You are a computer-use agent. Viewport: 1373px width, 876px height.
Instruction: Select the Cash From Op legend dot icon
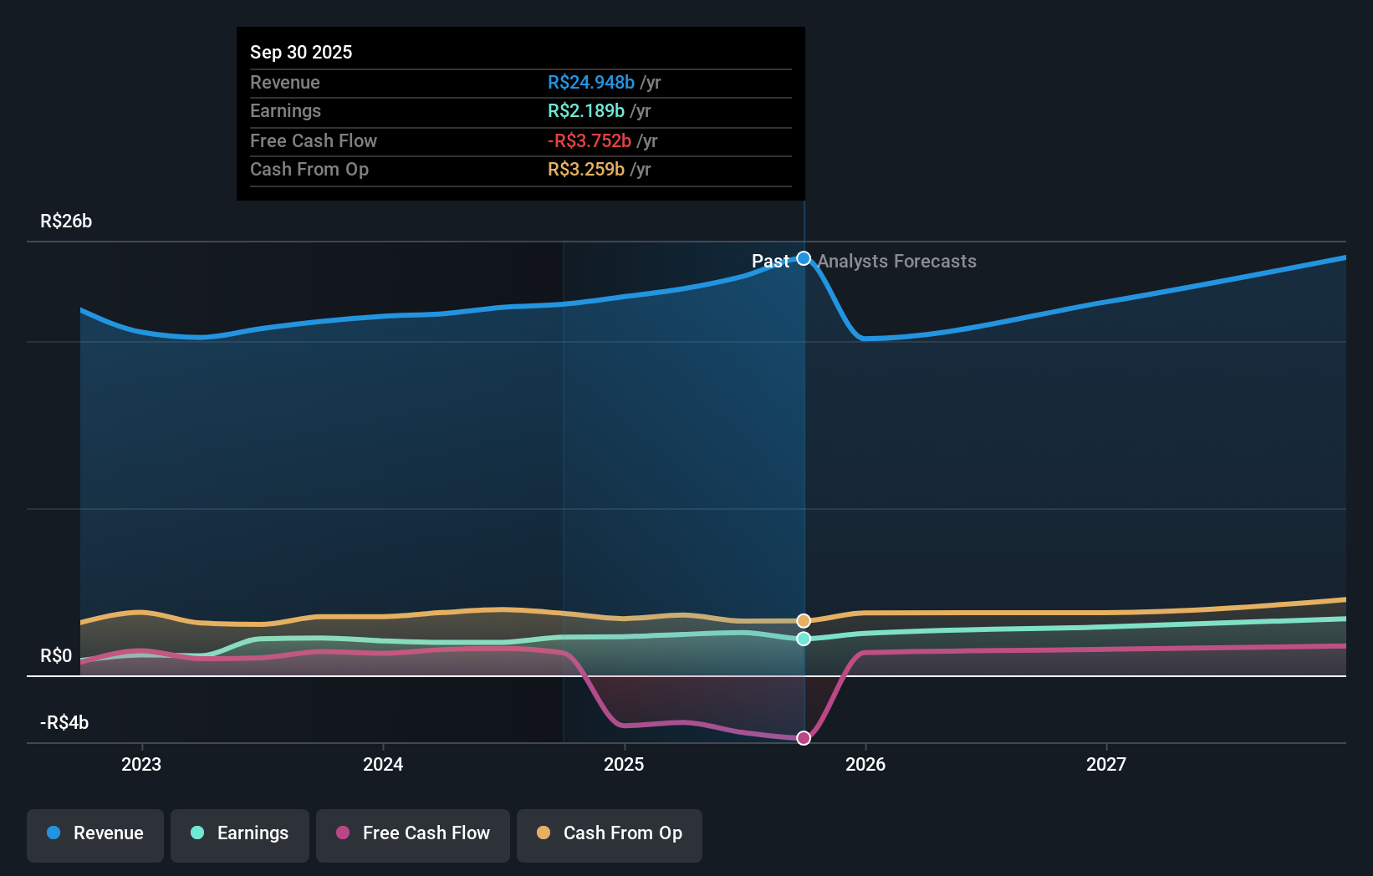pyautogui.click(x=544, y=833)
